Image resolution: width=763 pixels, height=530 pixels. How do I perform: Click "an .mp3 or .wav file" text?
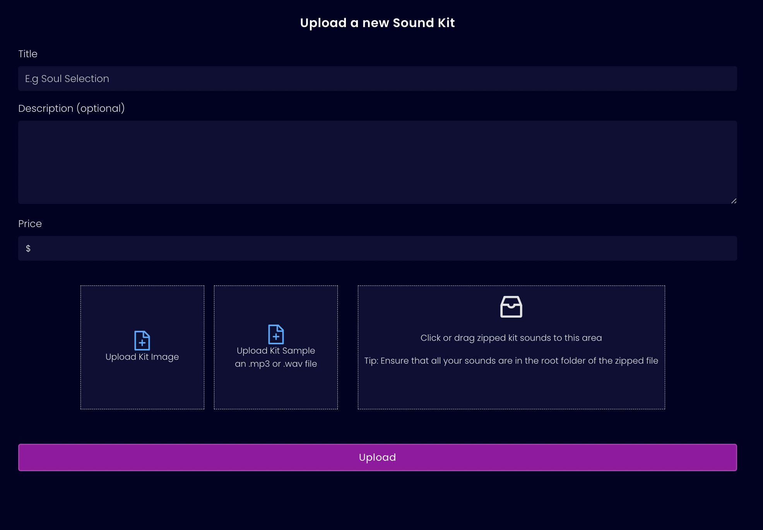click(276, 364)
